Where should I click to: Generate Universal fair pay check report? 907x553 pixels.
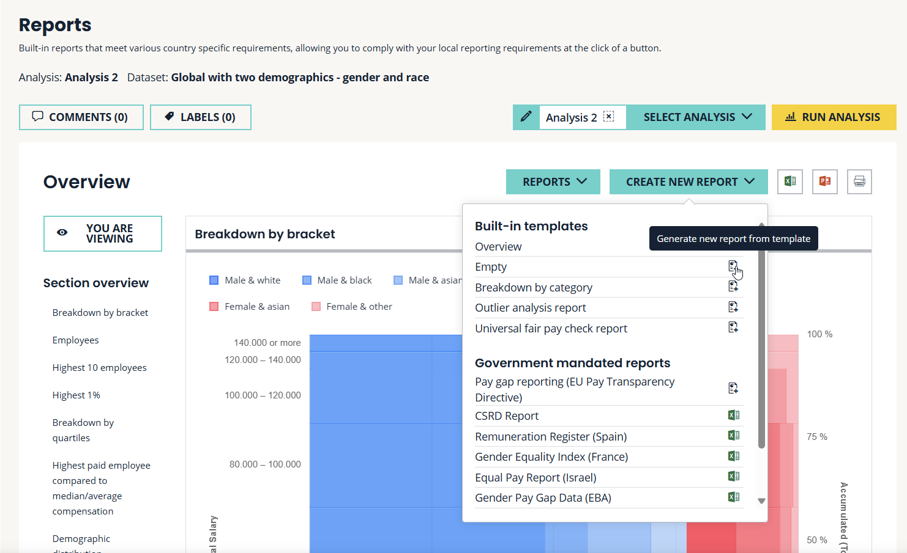click(x=733, y=328)
